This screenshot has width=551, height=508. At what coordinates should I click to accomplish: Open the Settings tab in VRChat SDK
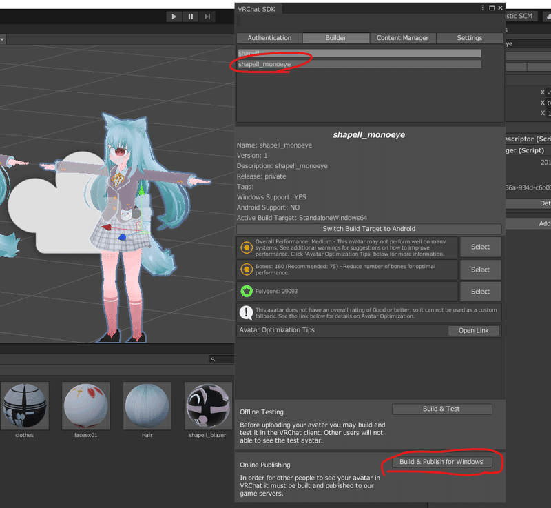(x=469, y=38)
